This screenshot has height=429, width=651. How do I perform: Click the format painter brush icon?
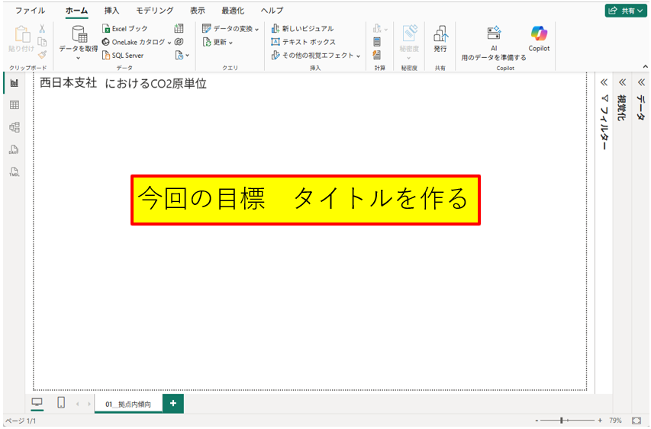click(x=42, y=55)
